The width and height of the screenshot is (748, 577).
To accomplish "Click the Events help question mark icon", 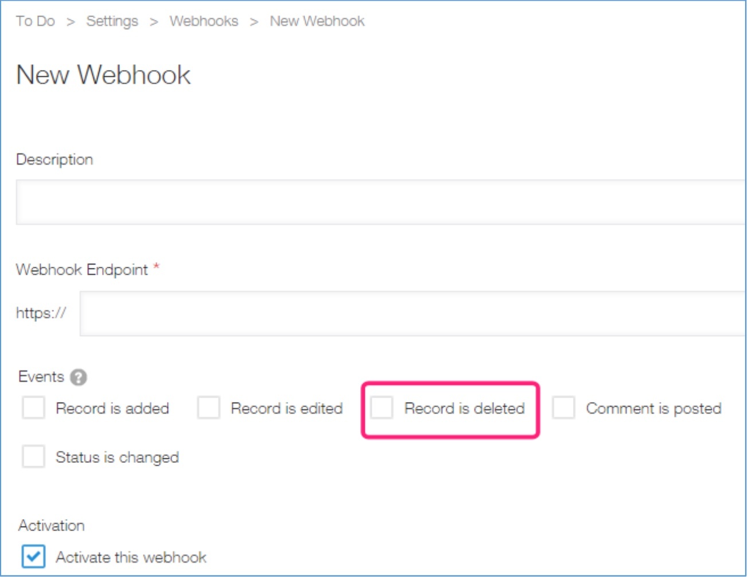I will 79,377.
